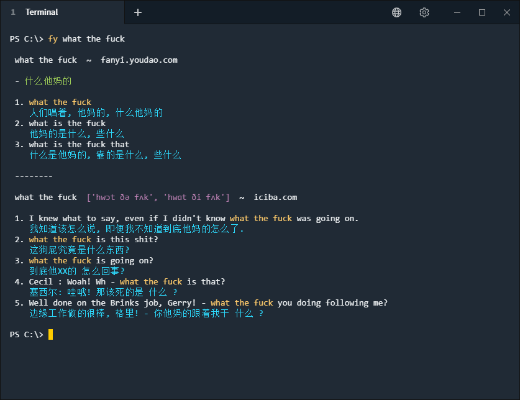Click the Chinese line '塞西尔: 哇哦!'
This screenshot has width=520, height=400.
click(x=103, y=292)
